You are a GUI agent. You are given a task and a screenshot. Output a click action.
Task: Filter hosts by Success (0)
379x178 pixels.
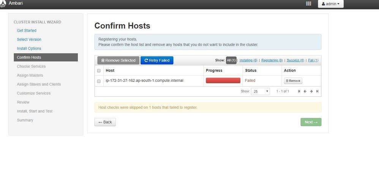[295, 60]
